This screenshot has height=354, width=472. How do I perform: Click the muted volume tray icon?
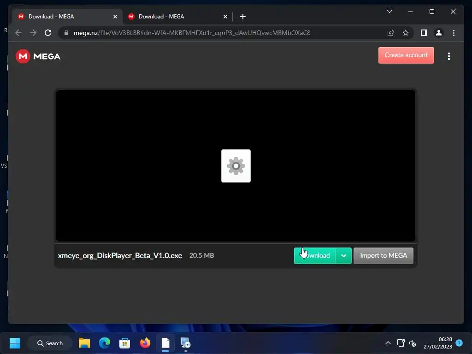(413, 343)
